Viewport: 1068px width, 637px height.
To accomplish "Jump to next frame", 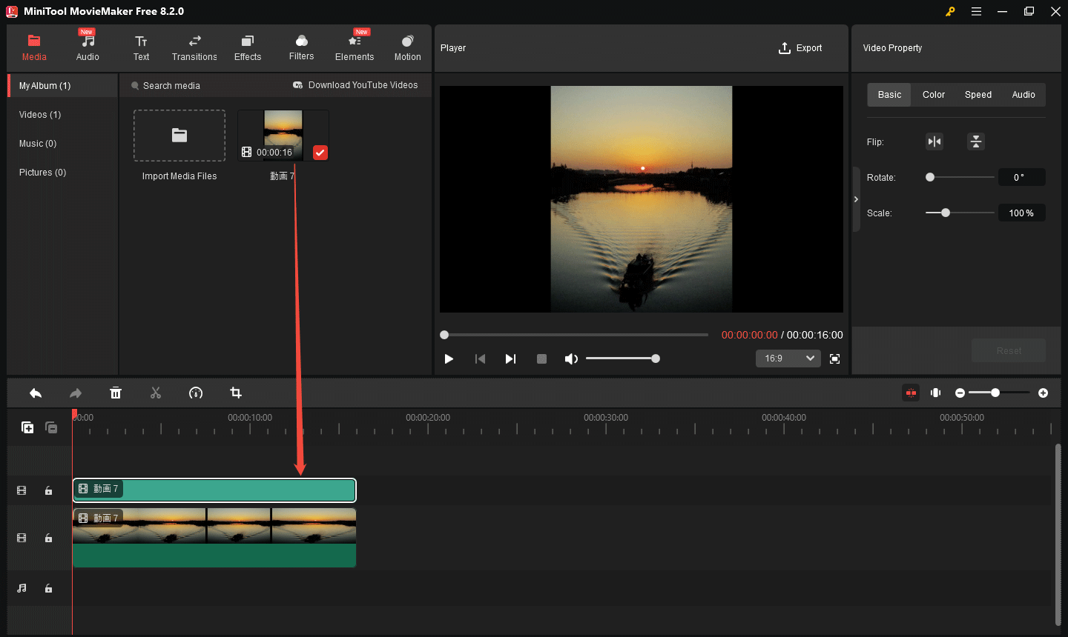I will point(510,359).
